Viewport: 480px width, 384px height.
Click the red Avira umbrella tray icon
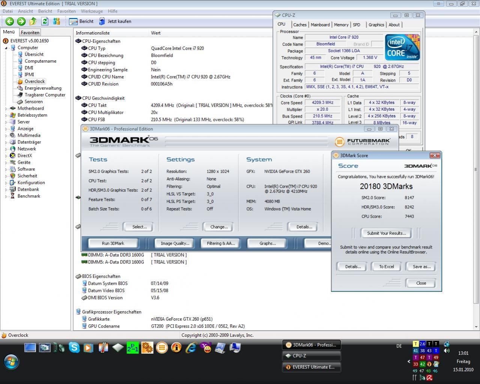(429, 378)
